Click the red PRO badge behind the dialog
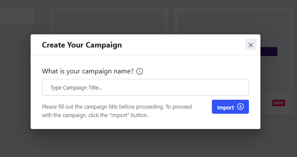This screenshot has height=157, width=297. [x=279, y=103]
